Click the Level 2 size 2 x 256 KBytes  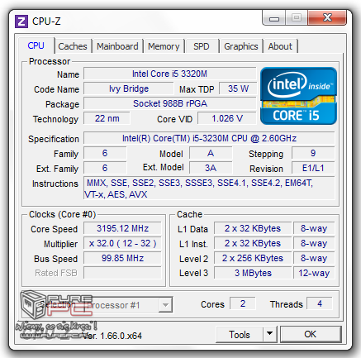[253, 258]
